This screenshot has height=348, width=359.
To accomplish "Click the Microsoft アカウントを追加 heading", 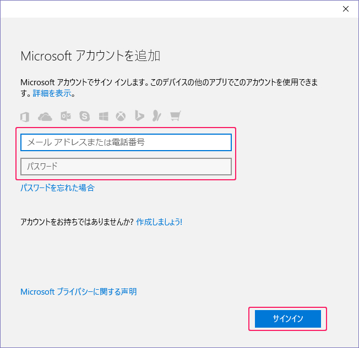I will point(90,56).
